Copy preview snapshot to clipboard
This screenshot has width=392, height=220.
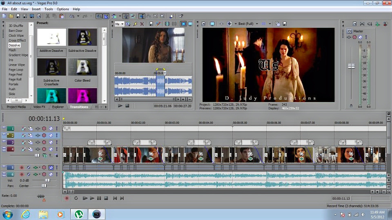click(x=277, y=24)
